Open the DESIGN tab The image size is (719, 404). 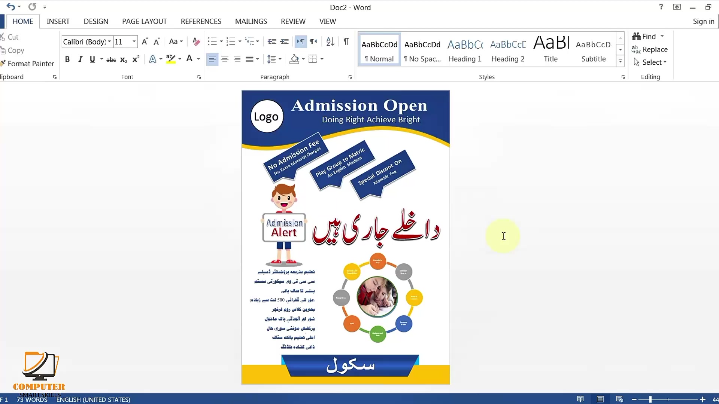(96, 21)
